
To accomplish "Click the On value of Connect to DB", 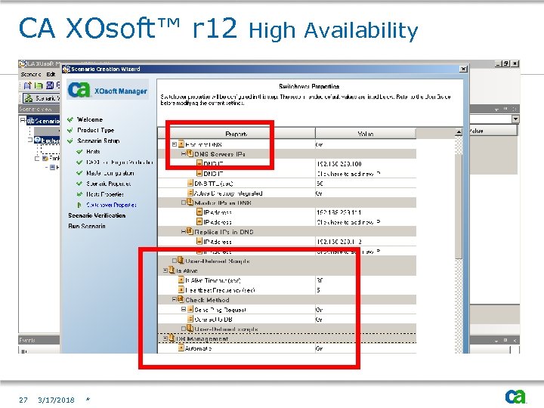I will point(319,319).
